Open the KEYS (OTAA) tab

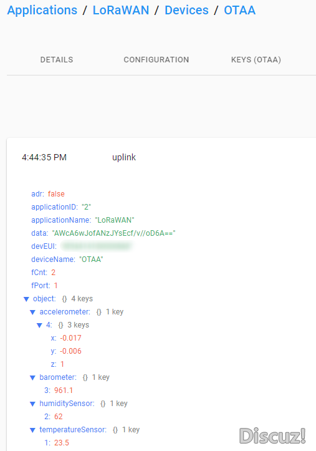(256, 60)
